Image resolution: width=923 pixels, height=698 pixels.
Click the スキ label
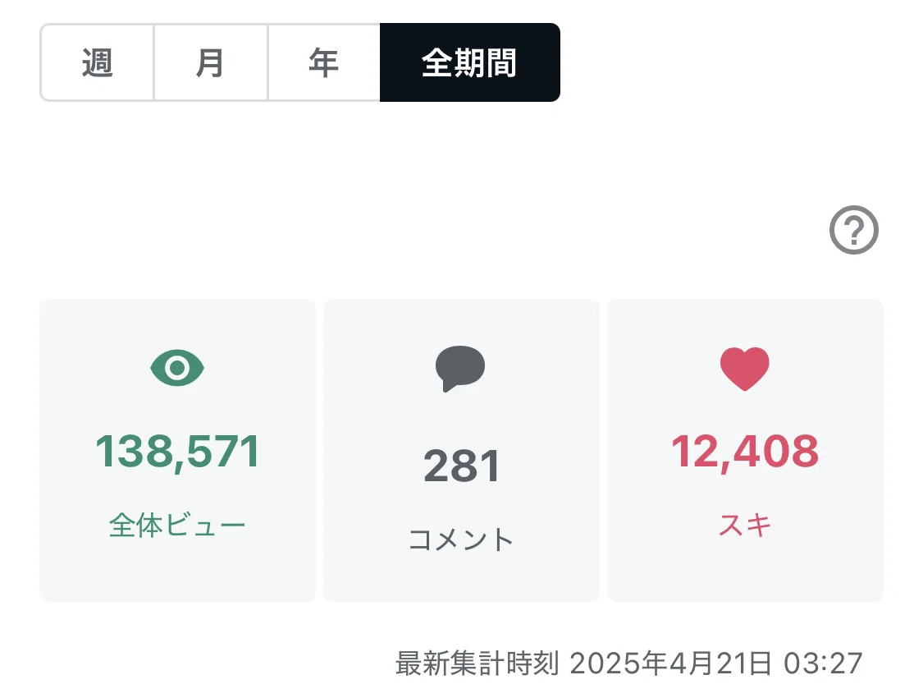point(745,524)
